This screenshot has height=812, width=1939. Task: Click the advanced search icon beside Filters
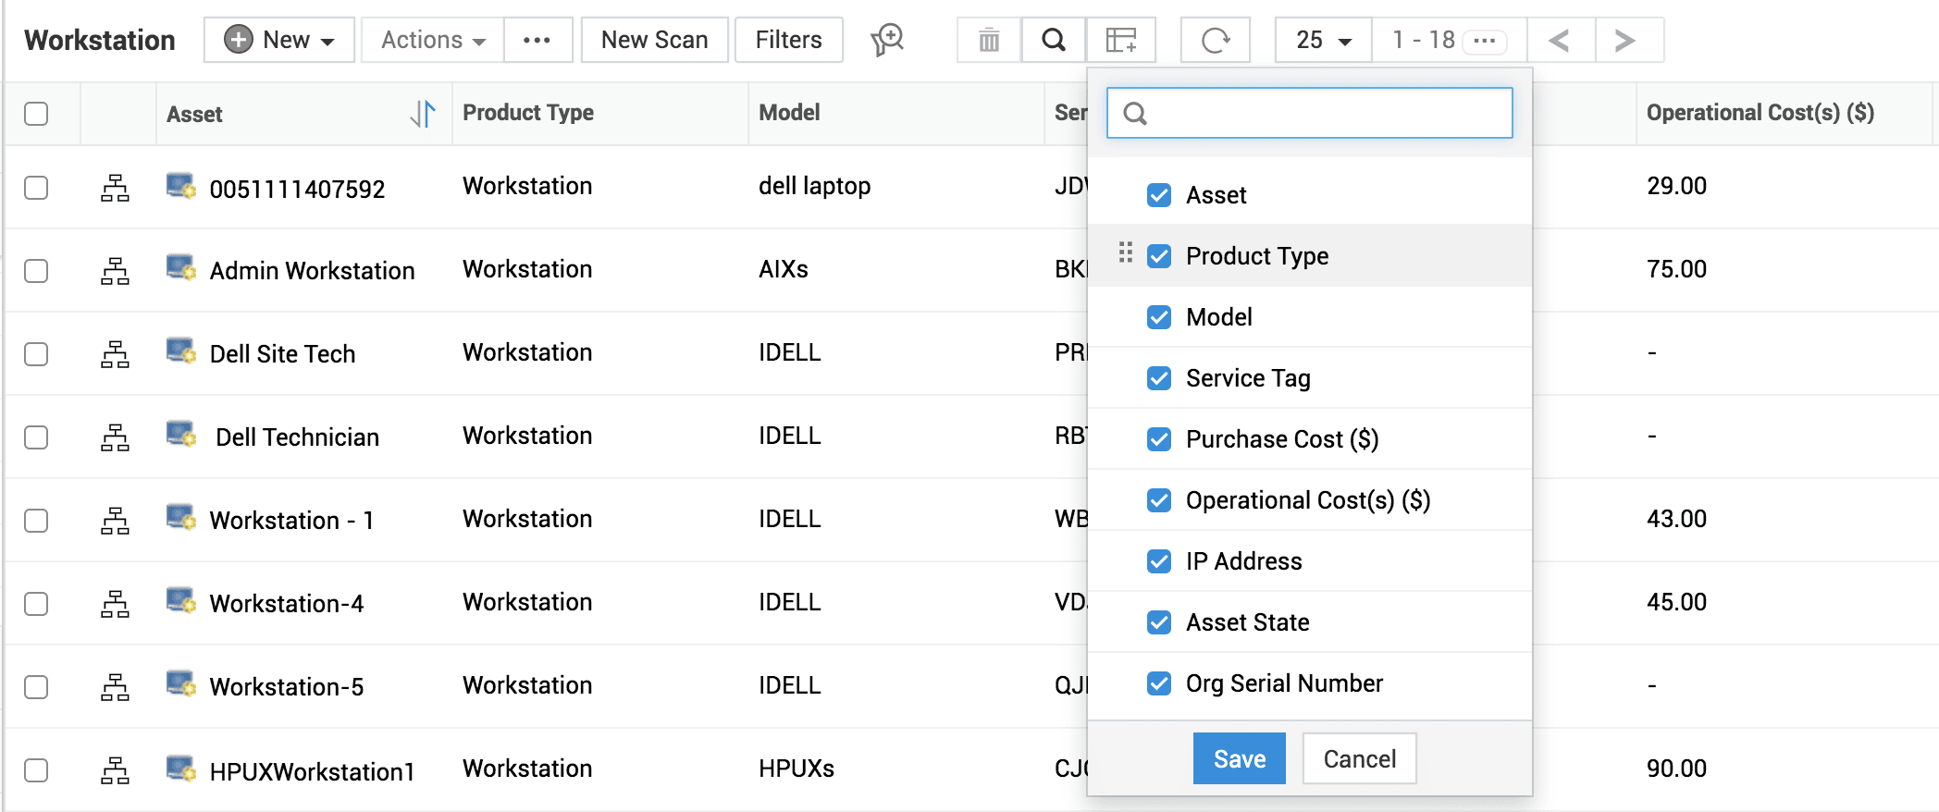pyautogui.click(x=887, y=40)
